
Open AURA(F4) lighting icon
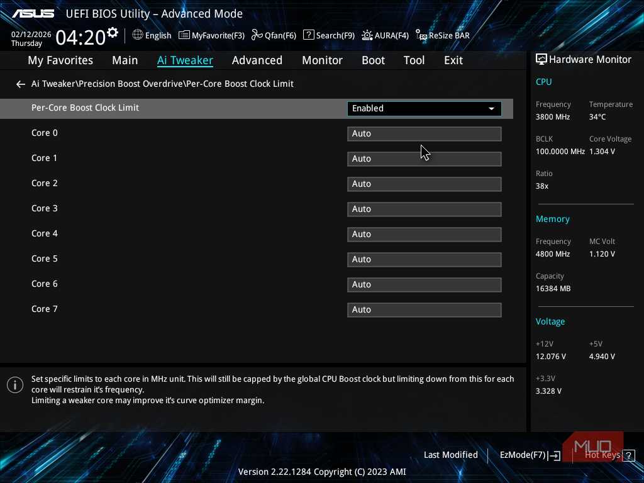click(367, 35)
